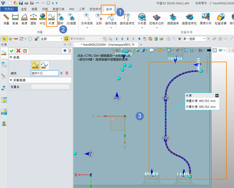Click the 变量名 input field
Image resolution: width=234 pixels, height=188 pixels.
pos(50,87)
